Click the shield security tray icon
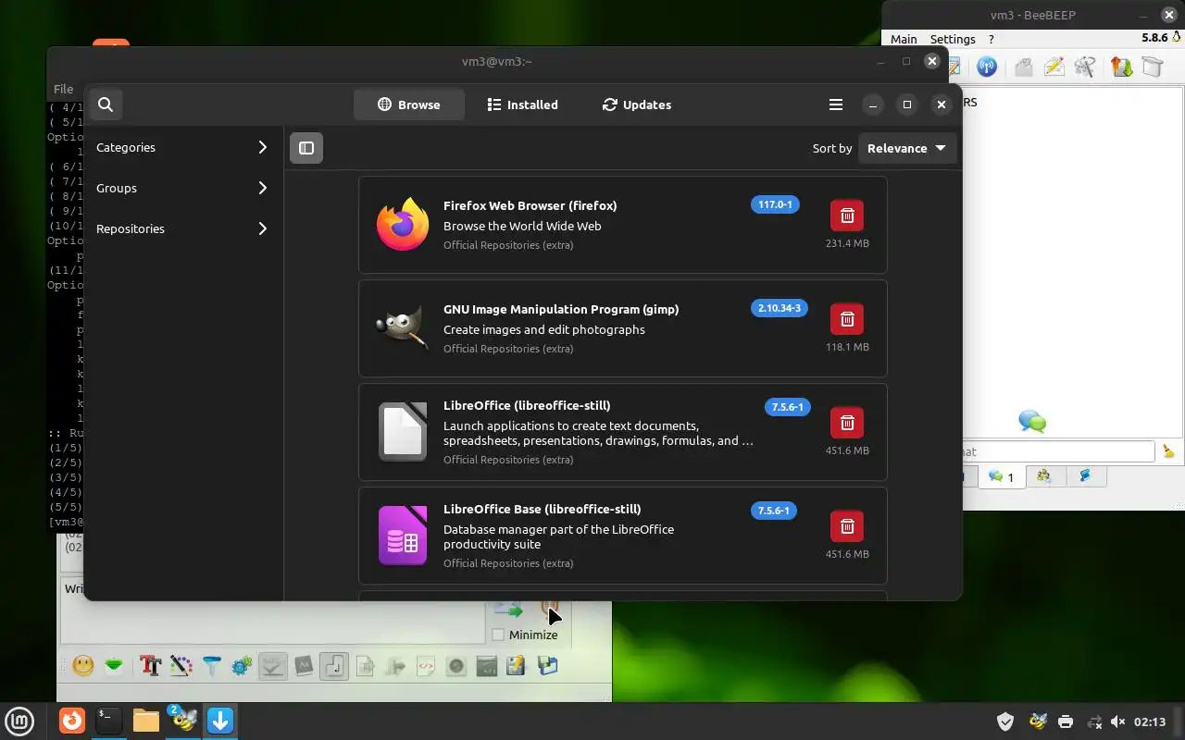 [x=1005, y=721]
